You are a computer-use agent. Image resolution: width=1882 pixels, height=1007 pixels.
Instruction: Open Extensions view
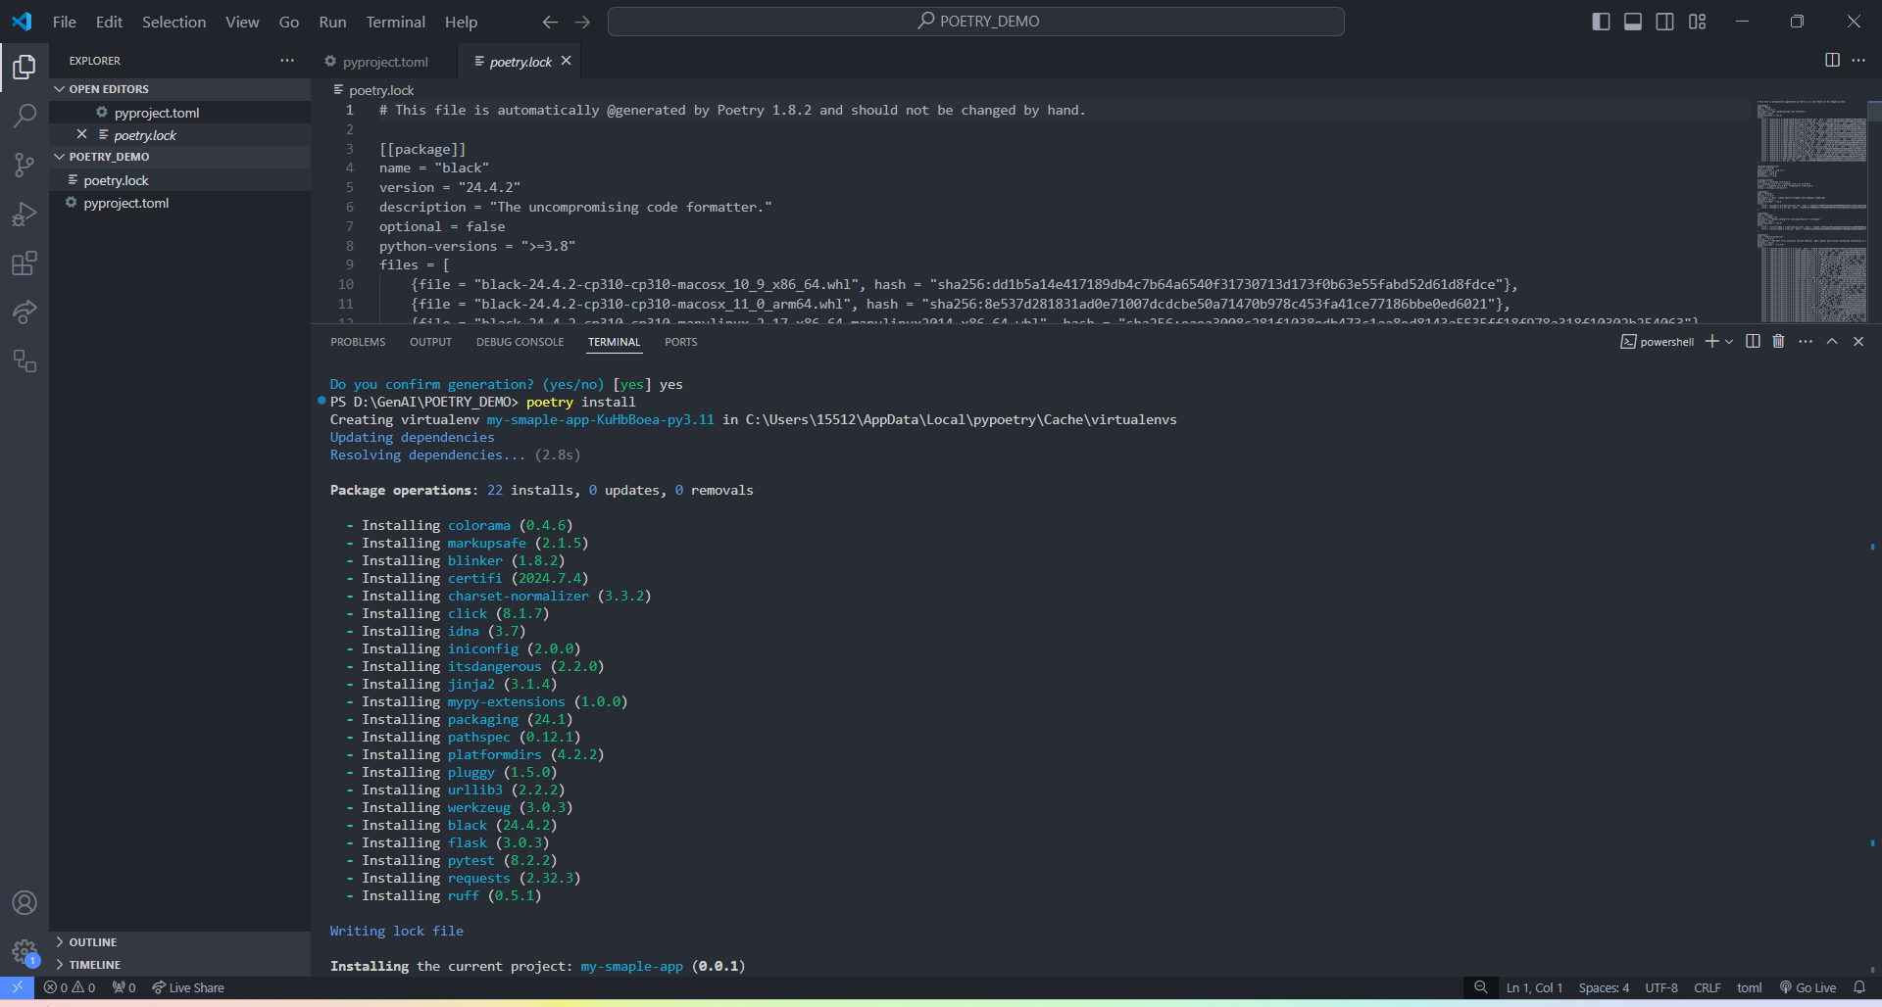[x=25, y=264]
